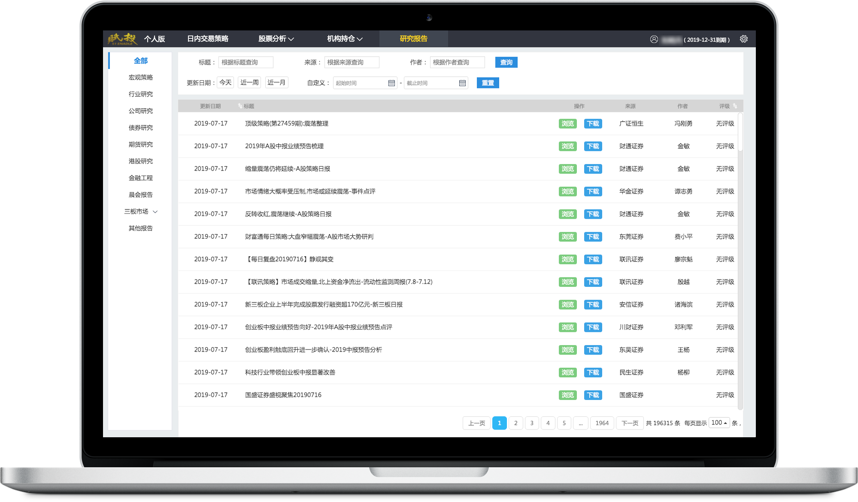Select the 行业研究 category
The width and height of the screenshot is (858, 502).
pyautogui.click(x=140, y=94)
